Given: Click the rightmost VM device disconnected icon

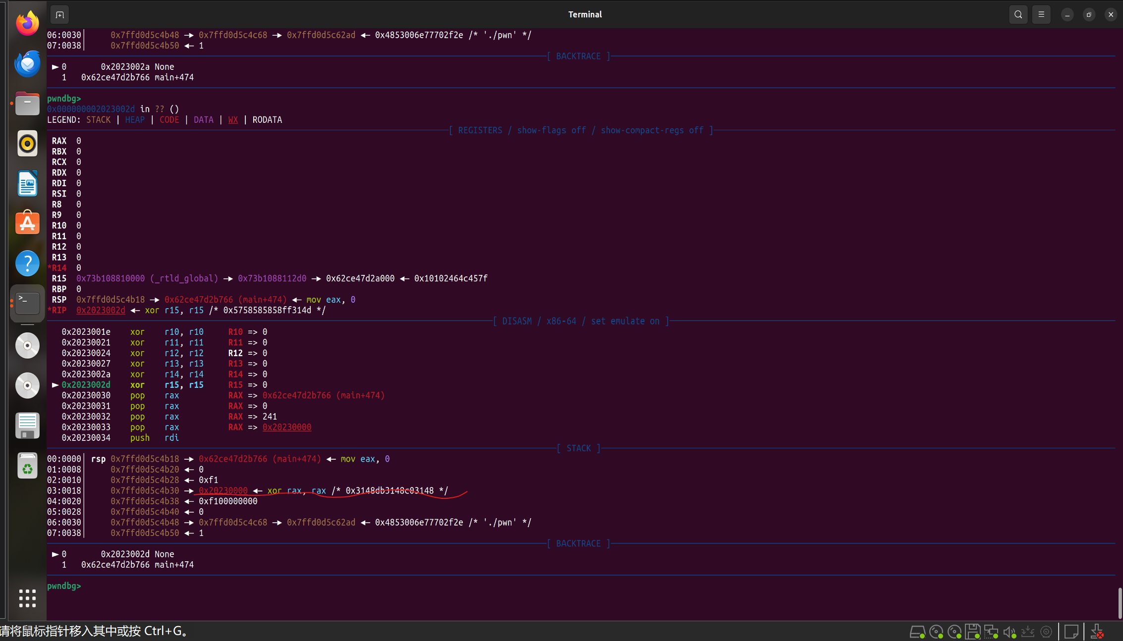Looking at the screenshot, I should [1097, 632].
